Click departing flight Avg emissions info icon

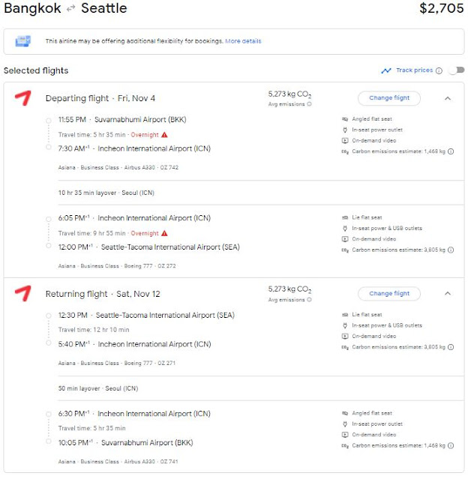click(309, 104)
